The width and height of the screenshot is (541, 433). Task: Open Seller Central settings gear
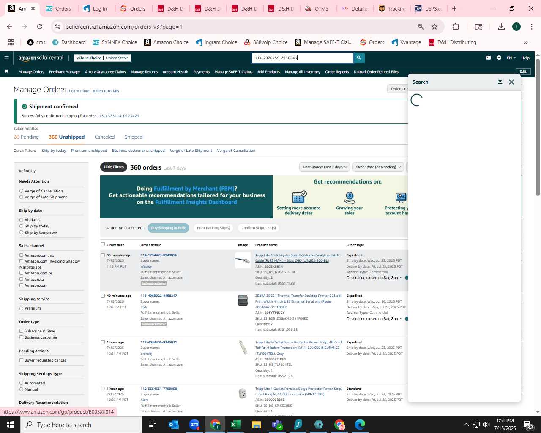pos(499,58)
